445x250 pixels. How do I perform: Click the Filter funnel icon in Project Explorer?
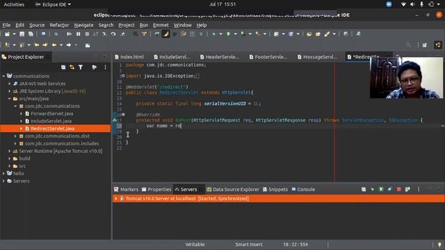click(x=81, y=67)
